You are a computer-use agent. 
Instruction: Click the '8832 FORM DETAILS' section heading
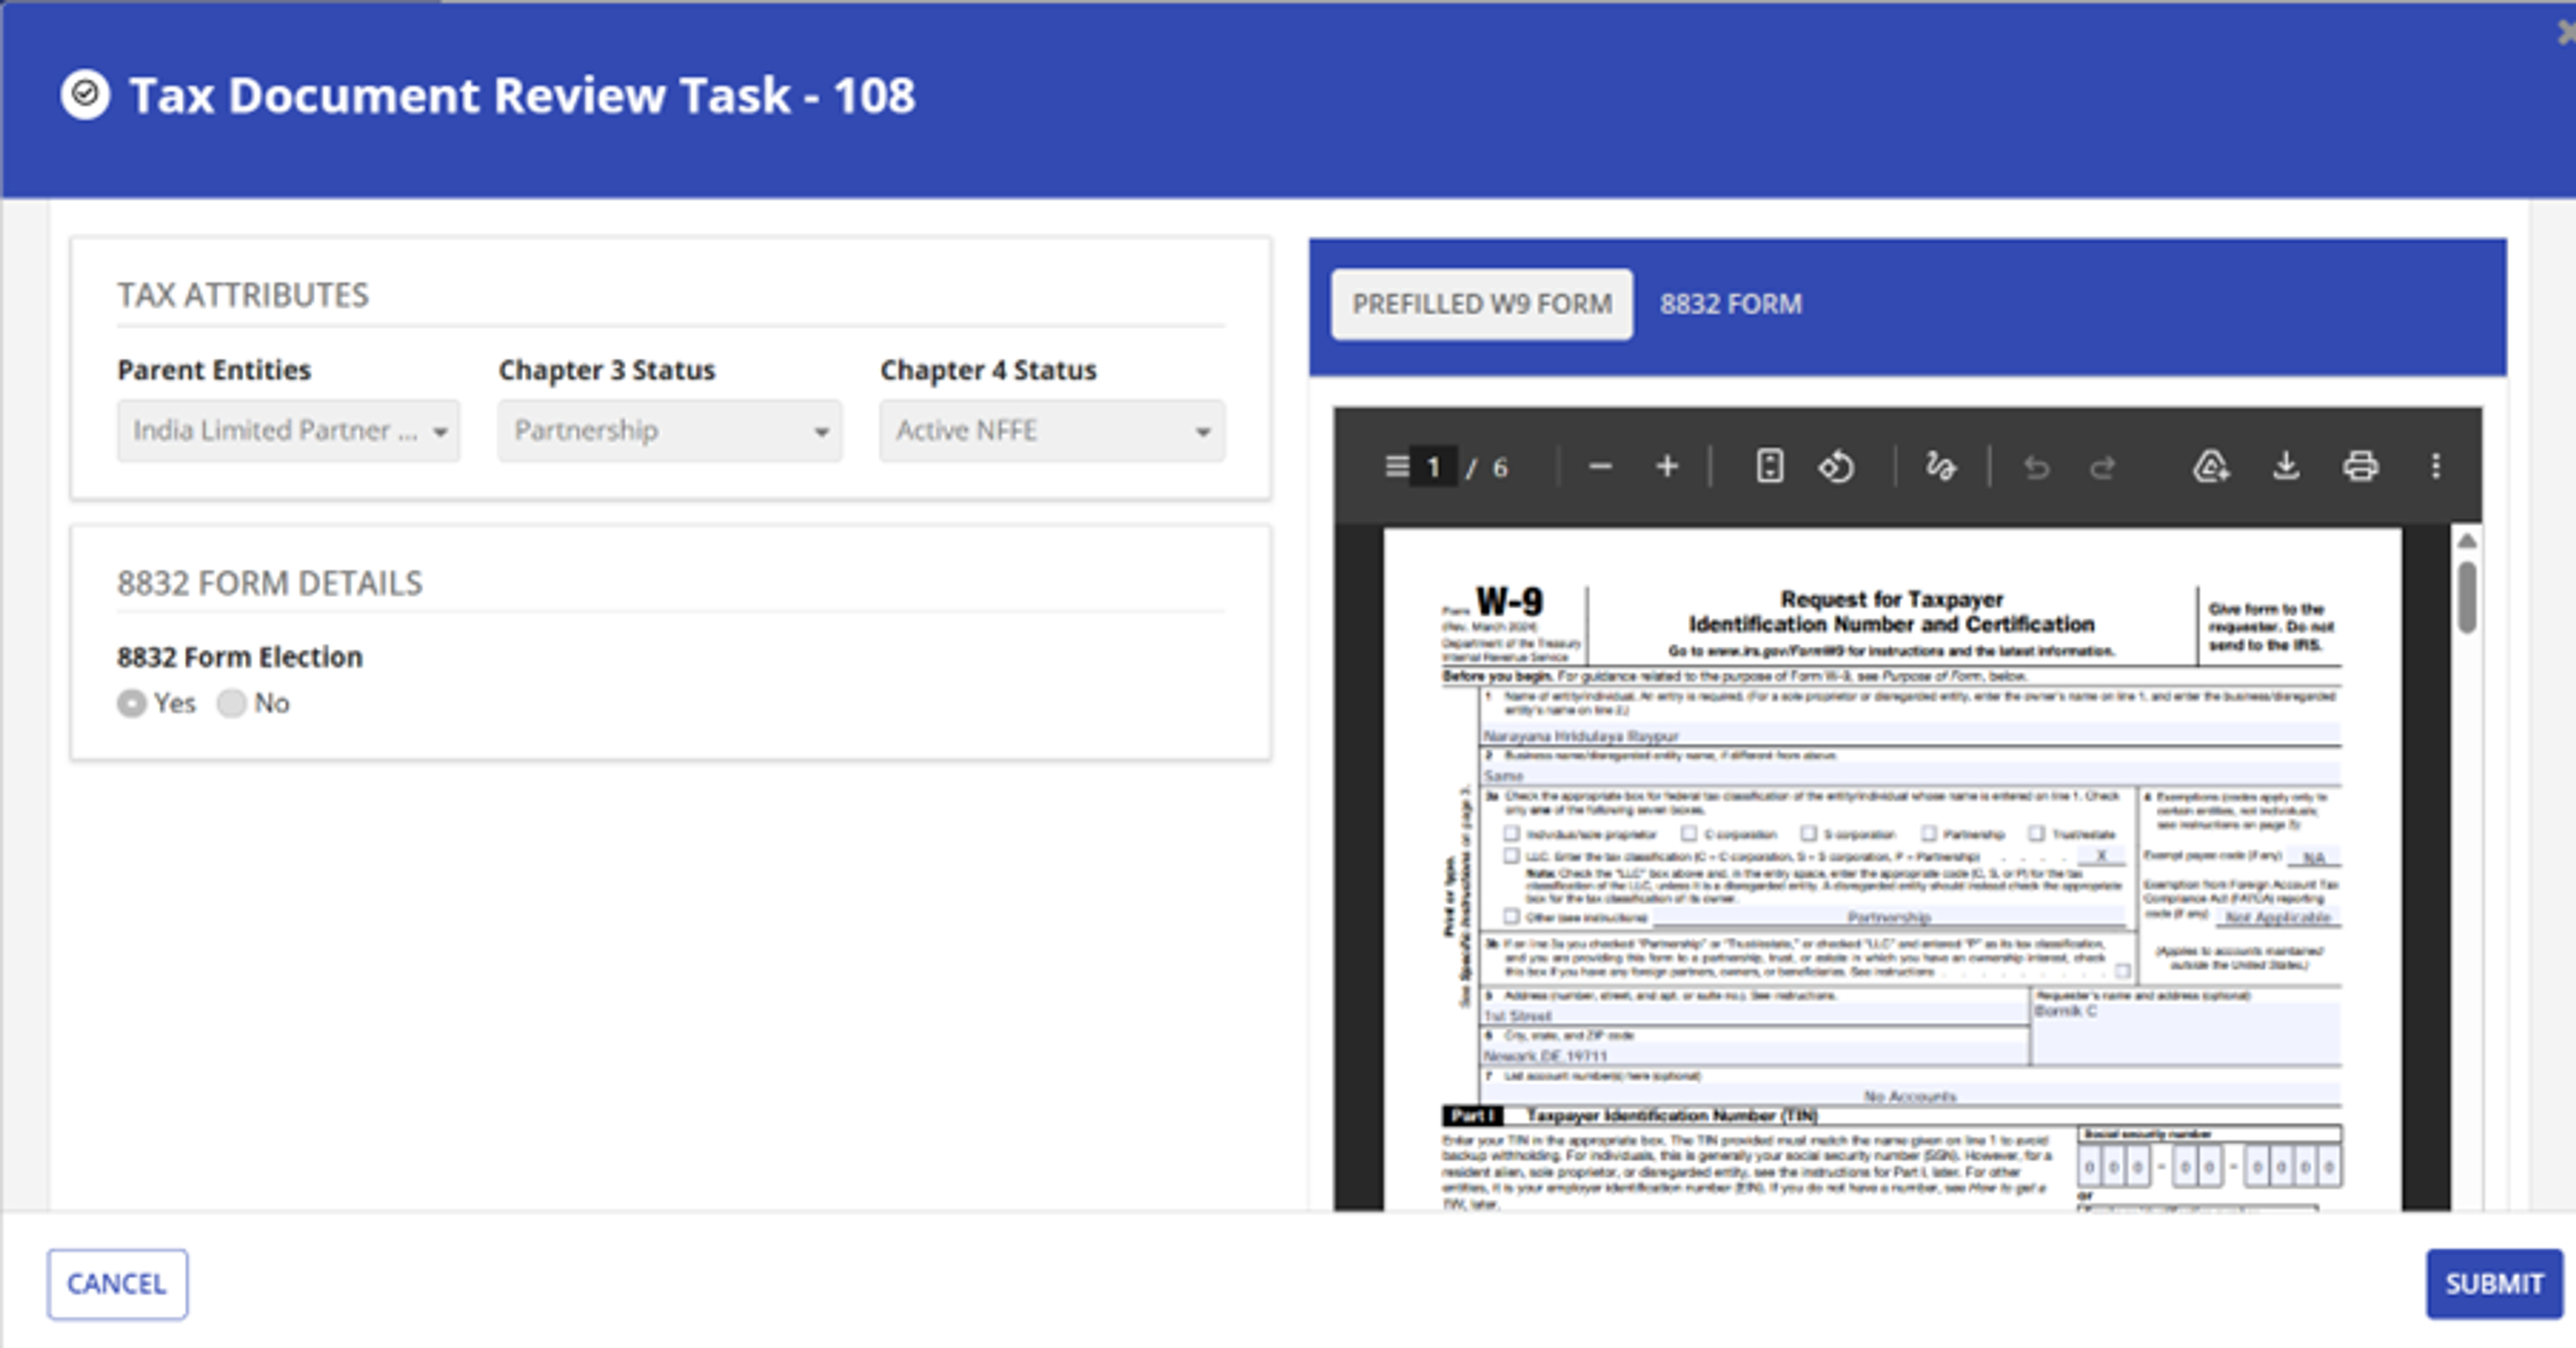(x=270, y=584)
